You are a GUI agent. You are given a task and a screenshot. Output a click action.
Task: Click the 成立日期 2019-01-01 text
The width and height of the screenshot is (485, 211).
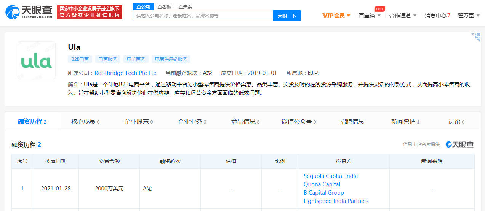coord(249,73)
